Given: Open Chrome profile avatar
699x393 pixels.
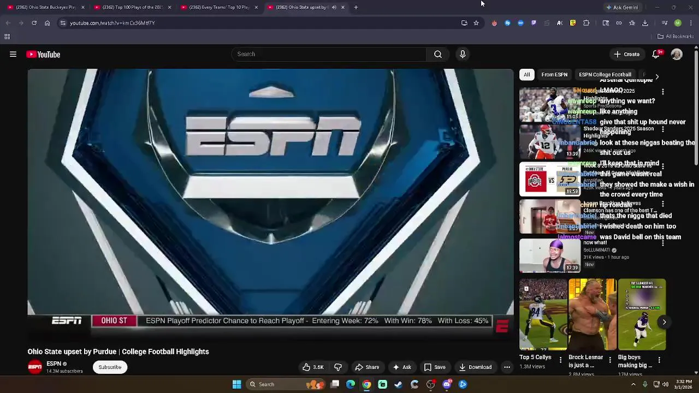Looking at the screenshot, I should (678, 23).
